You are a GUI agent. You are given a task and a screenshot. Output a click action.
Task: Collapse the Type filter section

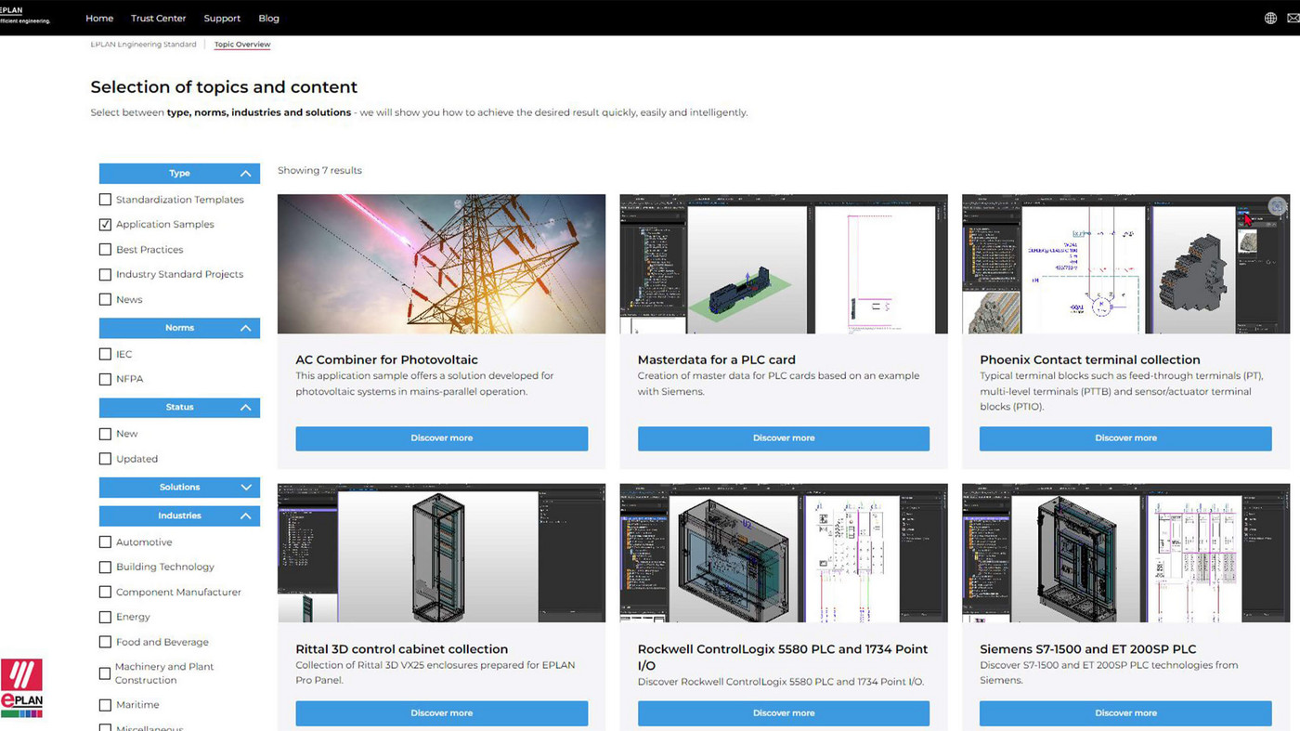(245, 174)
